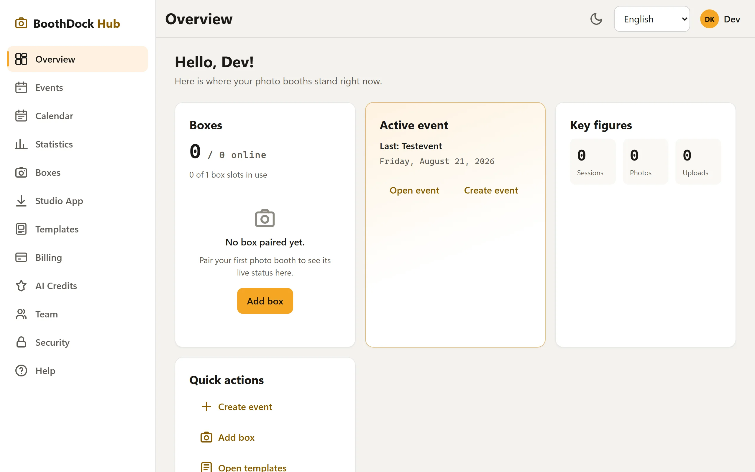
Task: Click the BoothDock Hub camera logo icon
Action: [21, 23]
